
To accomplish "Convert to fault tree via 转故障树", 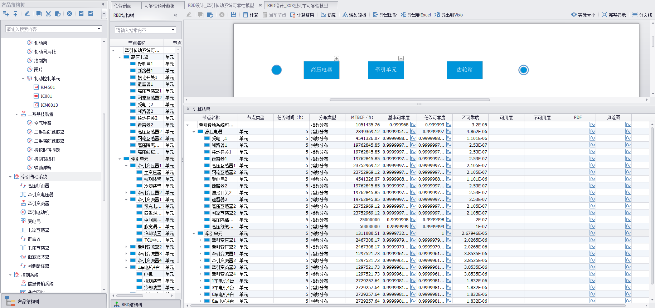I will 354,15.
